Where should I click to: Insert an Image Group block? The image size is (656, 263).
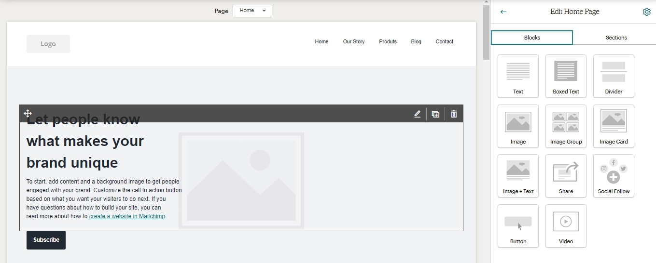pos(566,126)
